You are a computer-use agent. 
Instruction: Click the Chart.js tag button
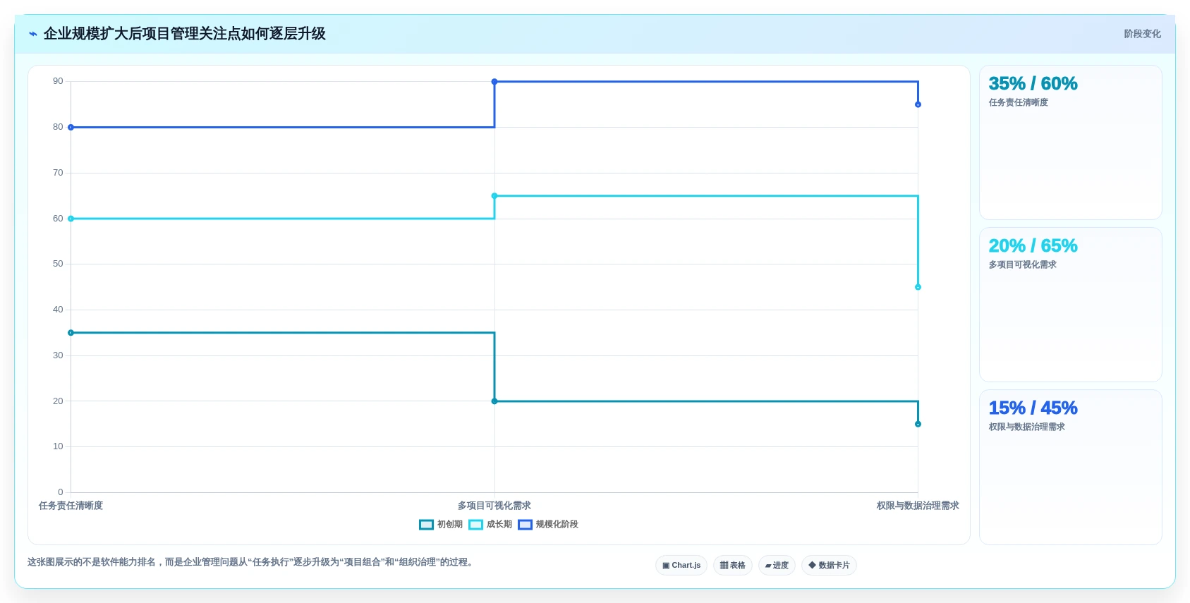(x=681, y=566)
